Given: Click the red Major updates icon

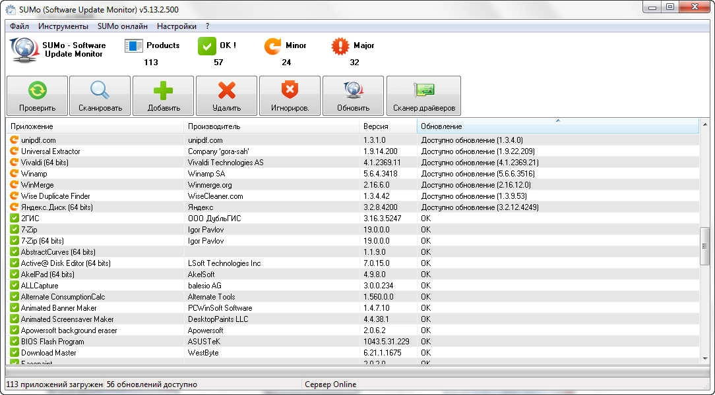Looking at the screenshot, I should point(340,46).
